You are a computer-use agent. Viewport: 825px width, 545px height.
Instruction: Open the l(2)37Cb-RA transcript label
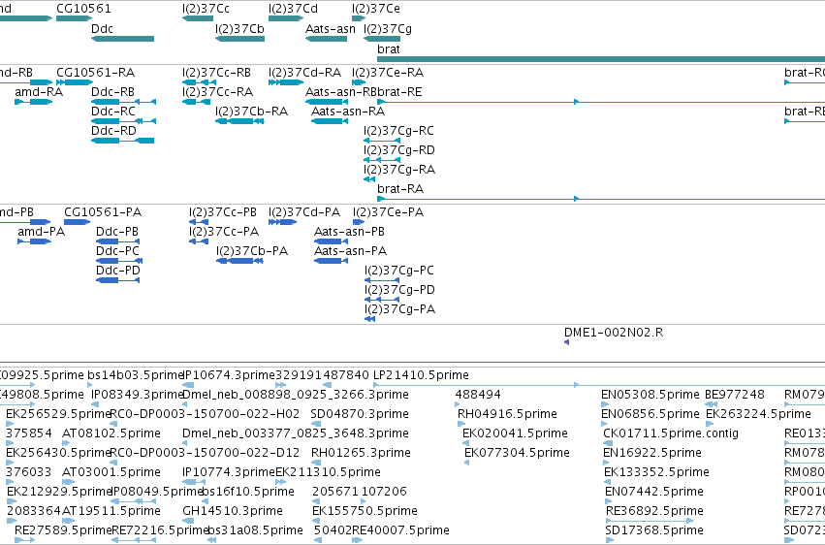tap(251, 111)
